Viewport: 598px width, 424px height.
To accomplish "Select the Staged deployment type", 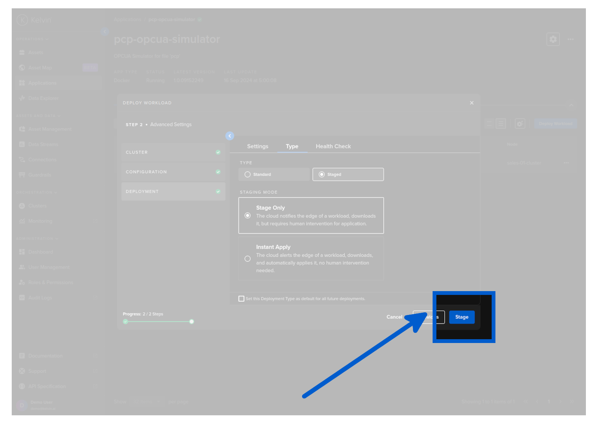I will click(322, 175).
